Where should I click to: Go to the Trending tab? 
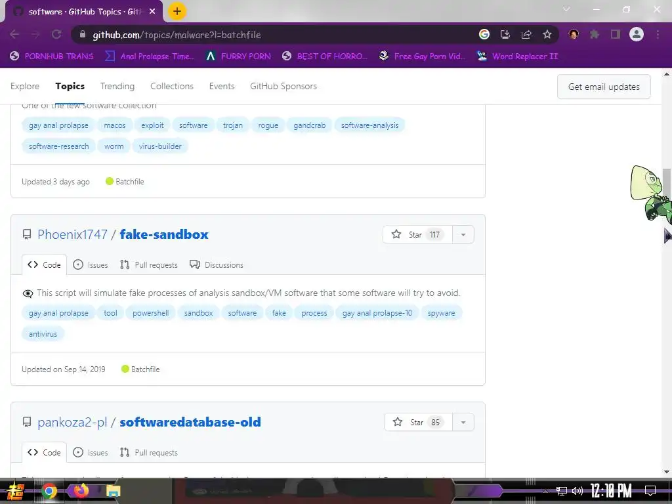(x=117, y=86)
